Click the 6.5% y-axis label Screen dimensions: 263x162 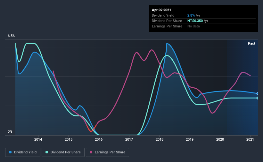click(11, 36)
